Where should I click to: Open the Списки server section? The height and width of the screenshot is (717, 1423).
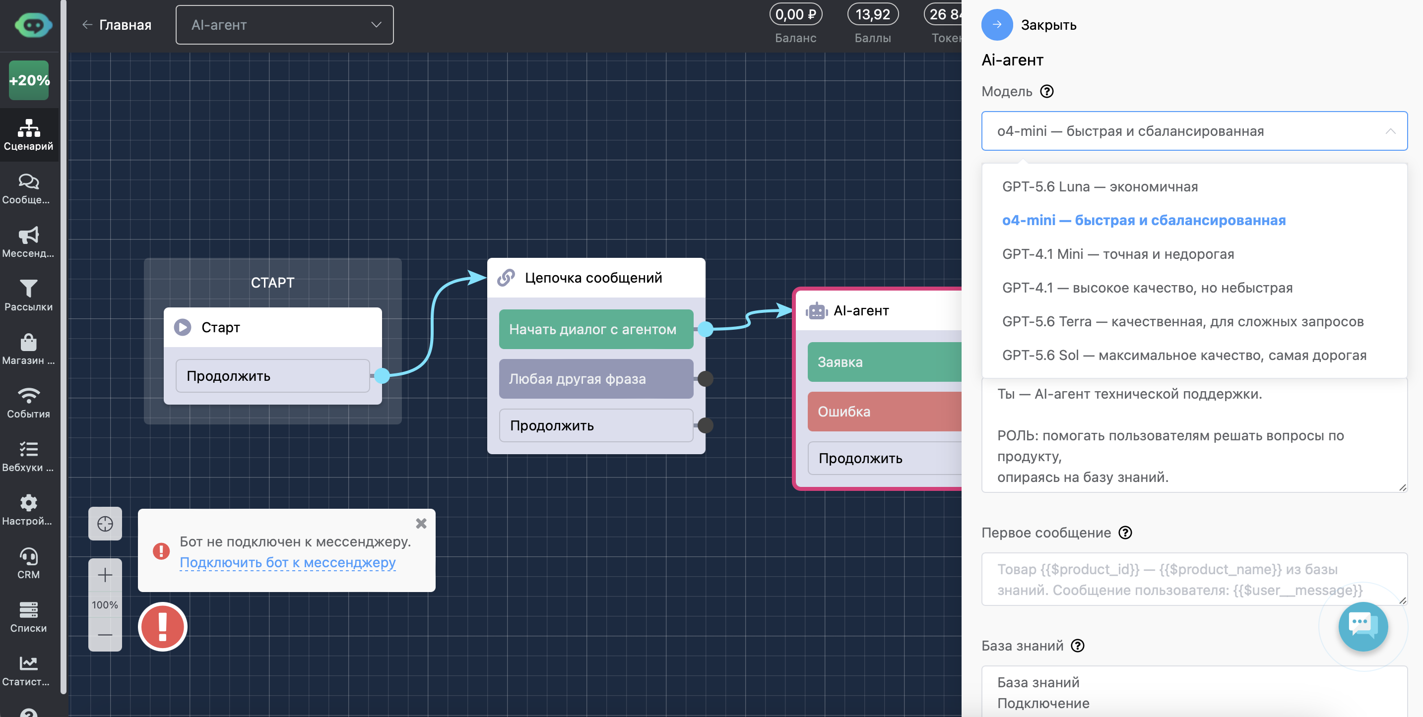(x=29, y=617)
